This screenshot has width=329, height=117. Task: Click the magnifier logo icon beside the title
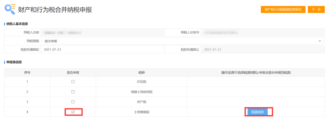pos(10,10)
